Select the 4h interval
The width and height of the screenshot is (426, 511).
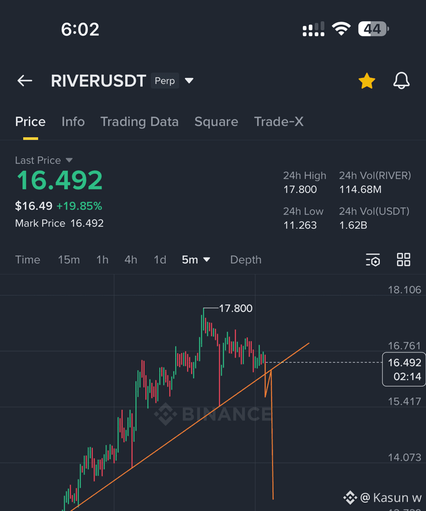(131, 260)
